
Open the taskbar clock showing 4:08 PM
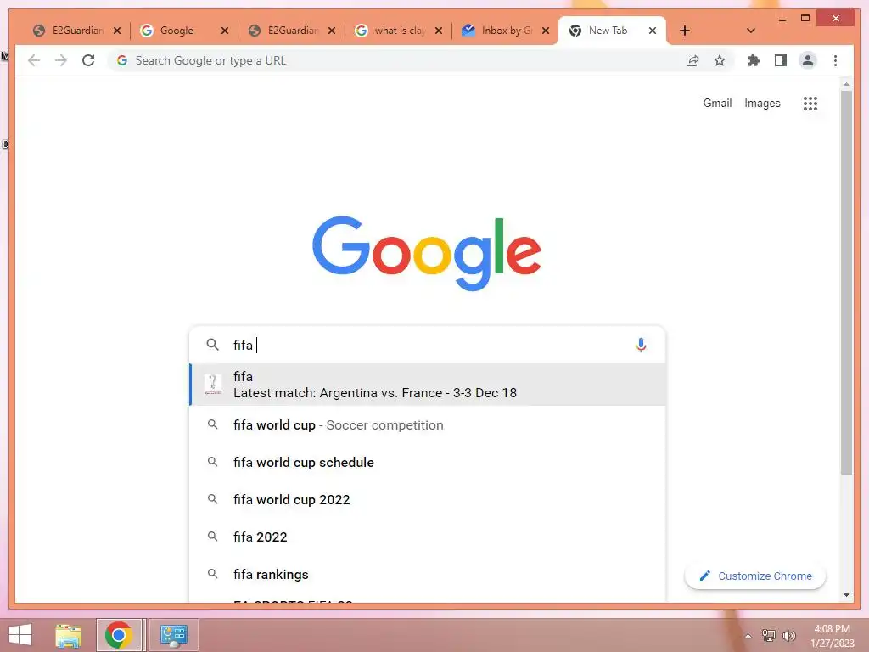click(833, 636)
